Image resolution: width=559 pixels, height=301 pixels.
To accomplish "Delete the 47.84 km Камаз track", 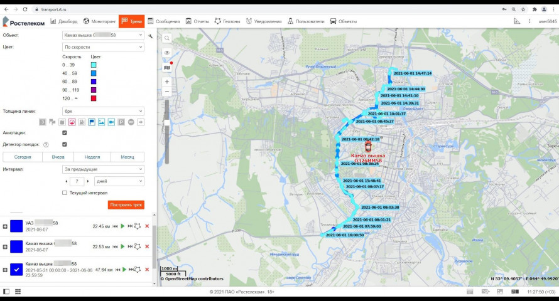I will (x=147, y=270).
